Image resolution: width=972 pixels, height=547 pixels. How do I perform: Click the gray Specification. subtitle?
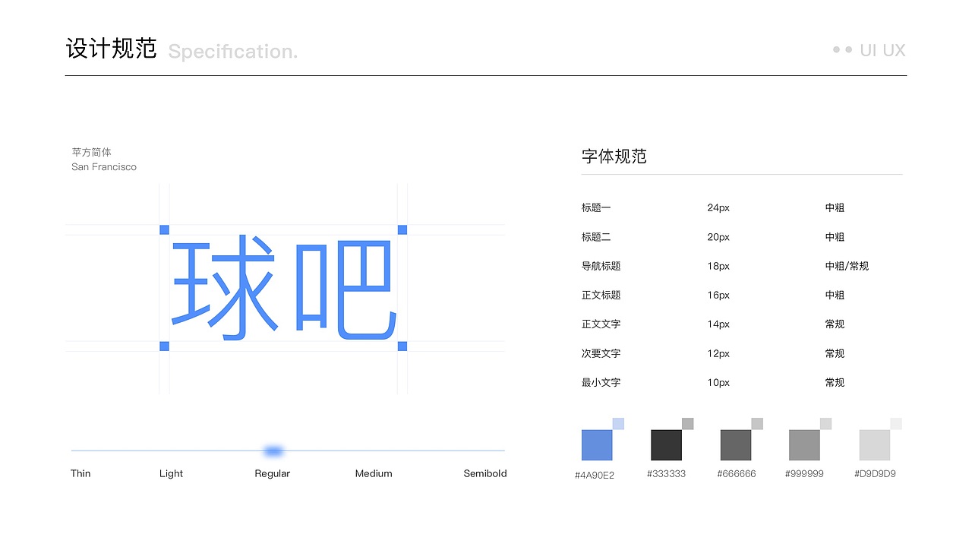click(x=233, y=52)
